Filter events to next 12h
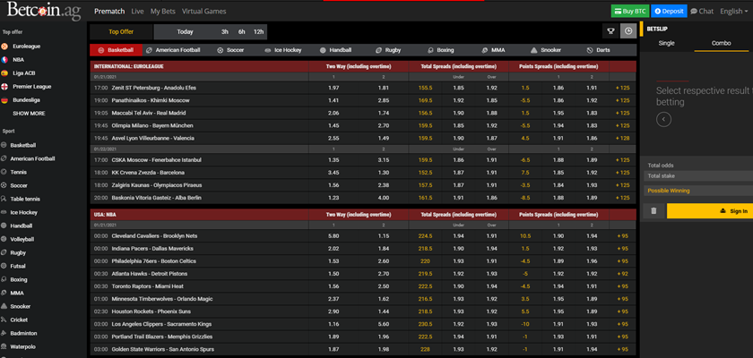The image size is (753, 358). (258, 32)
